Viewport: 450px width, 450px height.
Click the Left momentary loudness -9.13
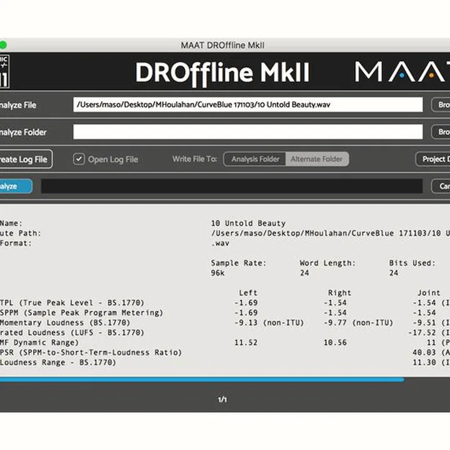coord(246,323)
